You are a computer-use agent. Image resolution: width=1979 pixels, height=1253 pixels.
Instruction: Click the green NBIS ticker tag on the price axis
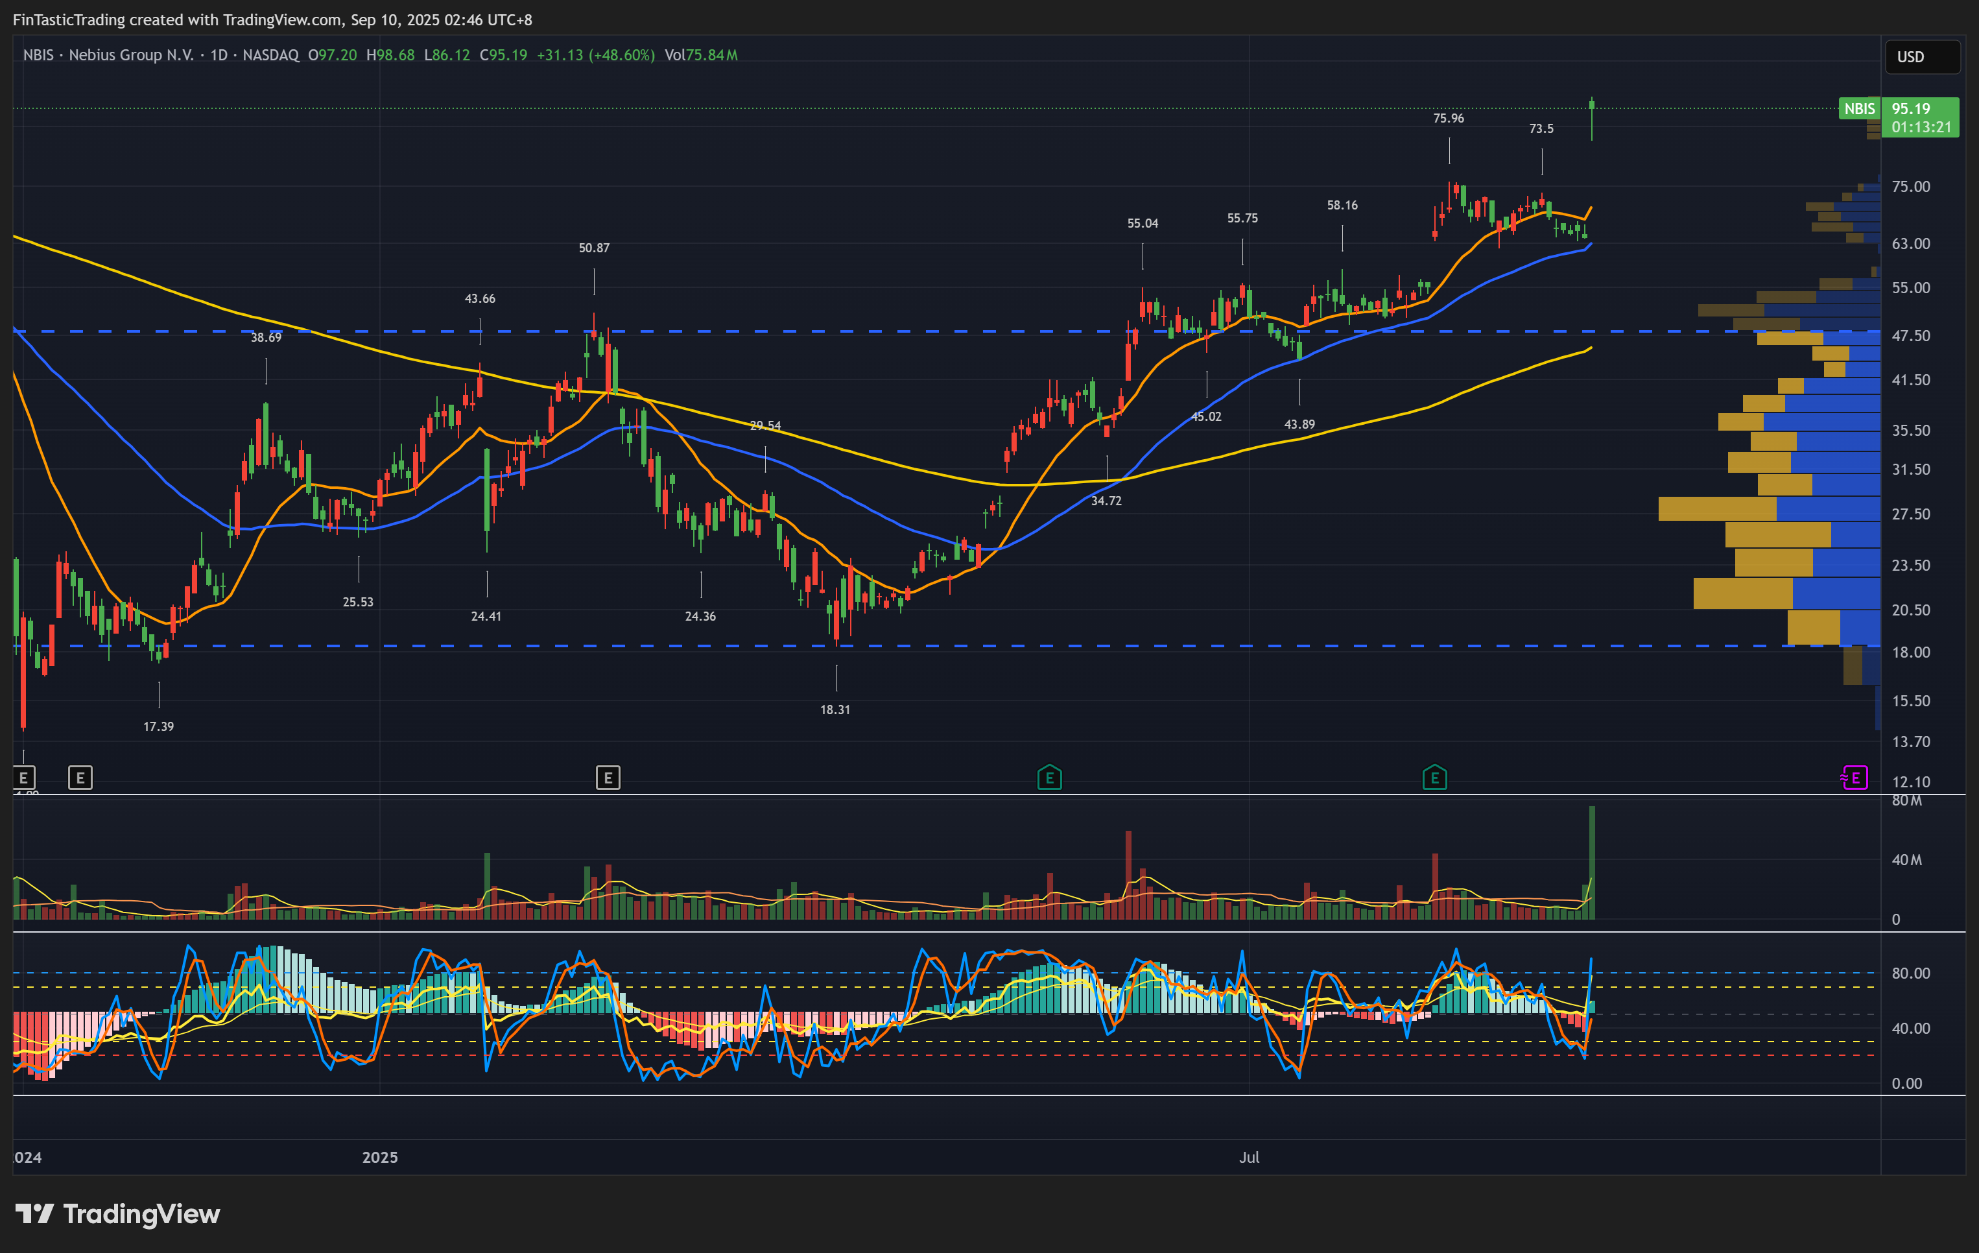1859,108
